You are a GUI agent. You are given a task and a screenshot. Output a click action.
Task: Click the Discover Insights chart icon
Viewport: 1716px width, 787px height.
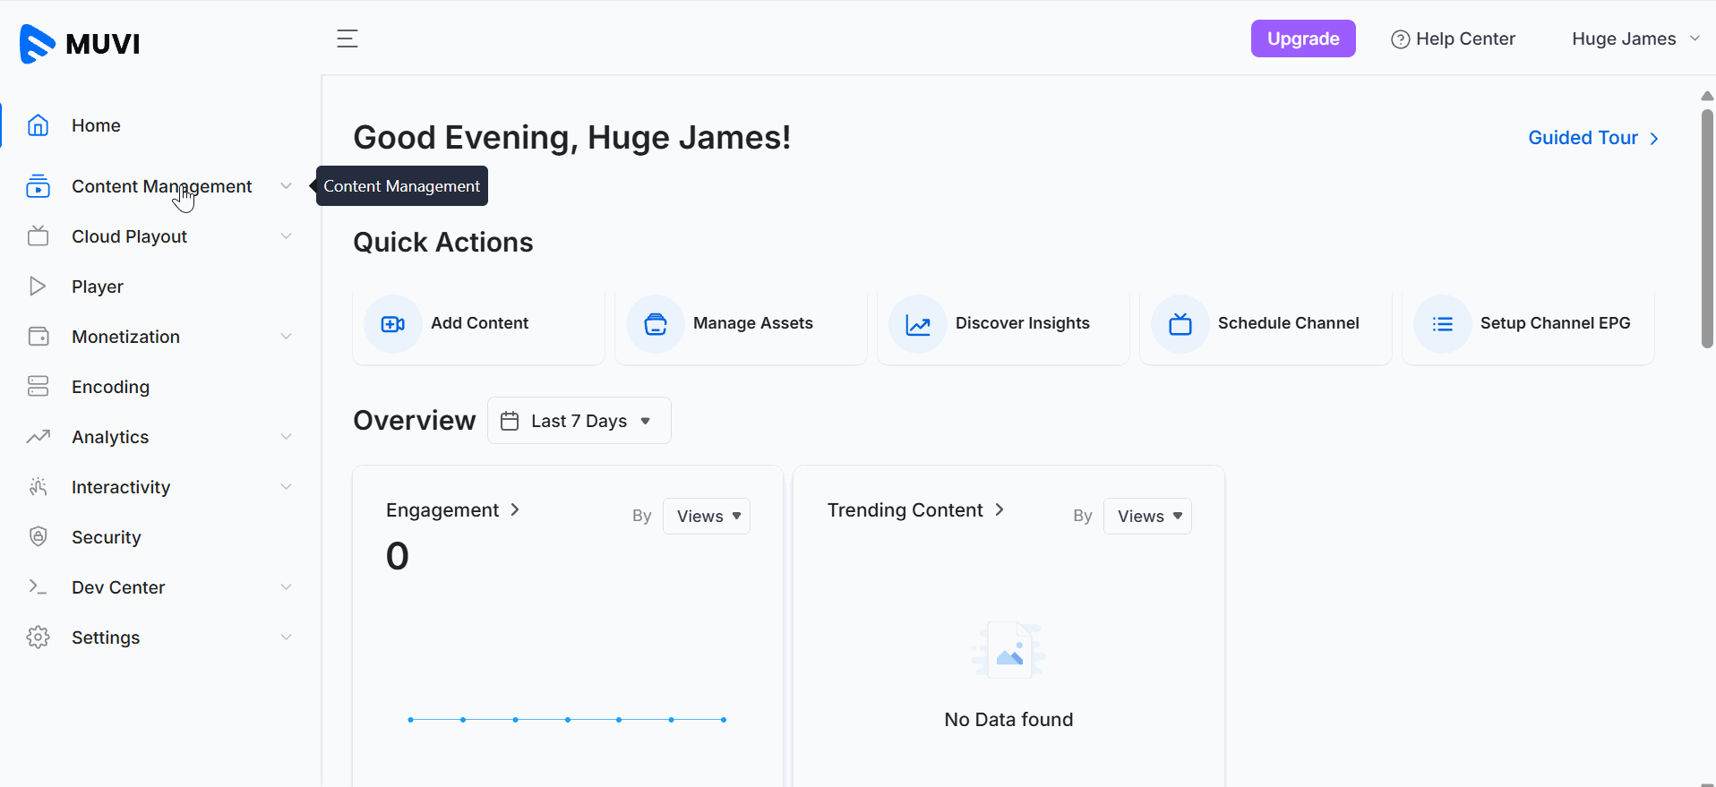[918, 324]
